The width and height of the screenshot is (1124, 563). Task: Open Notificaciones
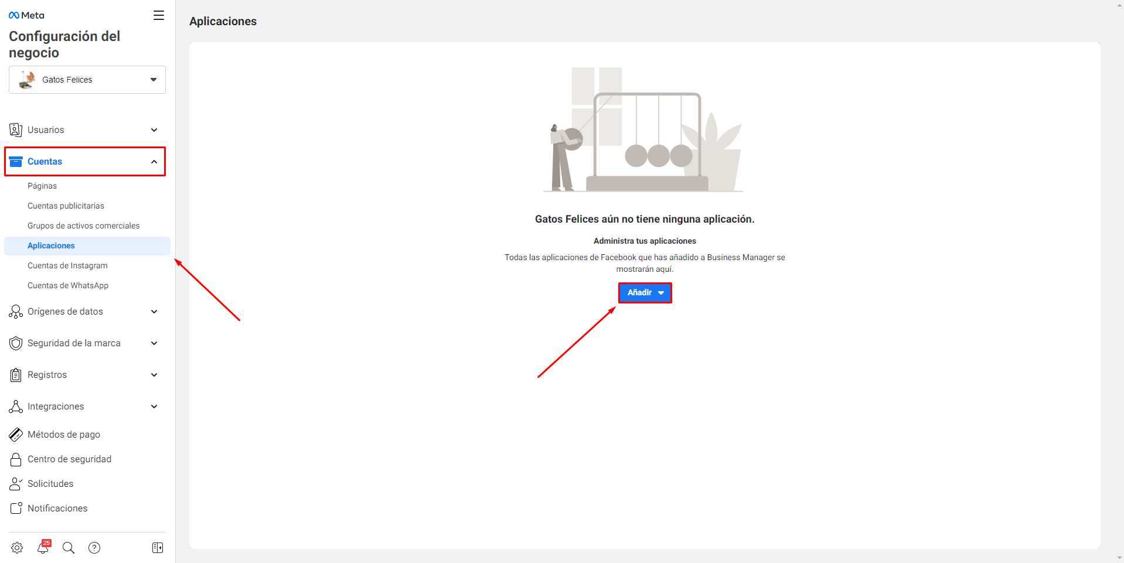click(57, 509)
